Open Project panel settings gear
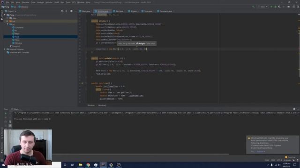 coord(71,11)
